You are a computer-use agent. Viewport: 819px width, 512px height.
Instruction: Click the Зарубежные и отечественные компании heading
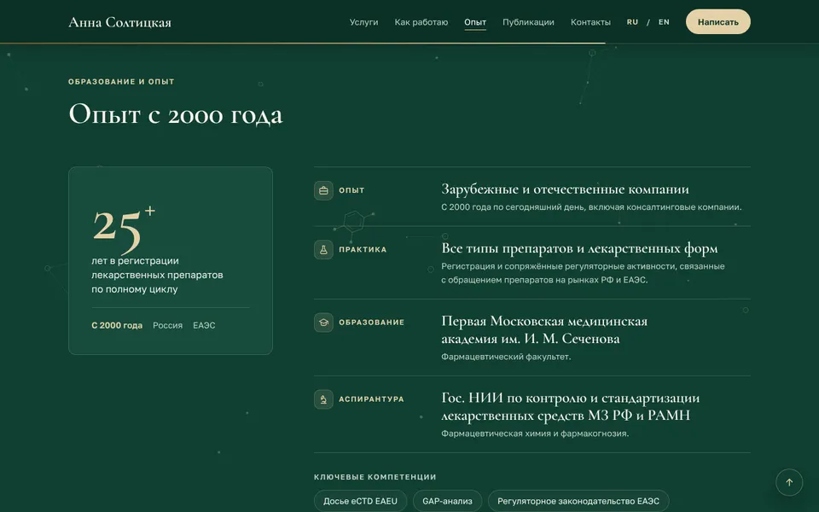click(x=565, y=189)
